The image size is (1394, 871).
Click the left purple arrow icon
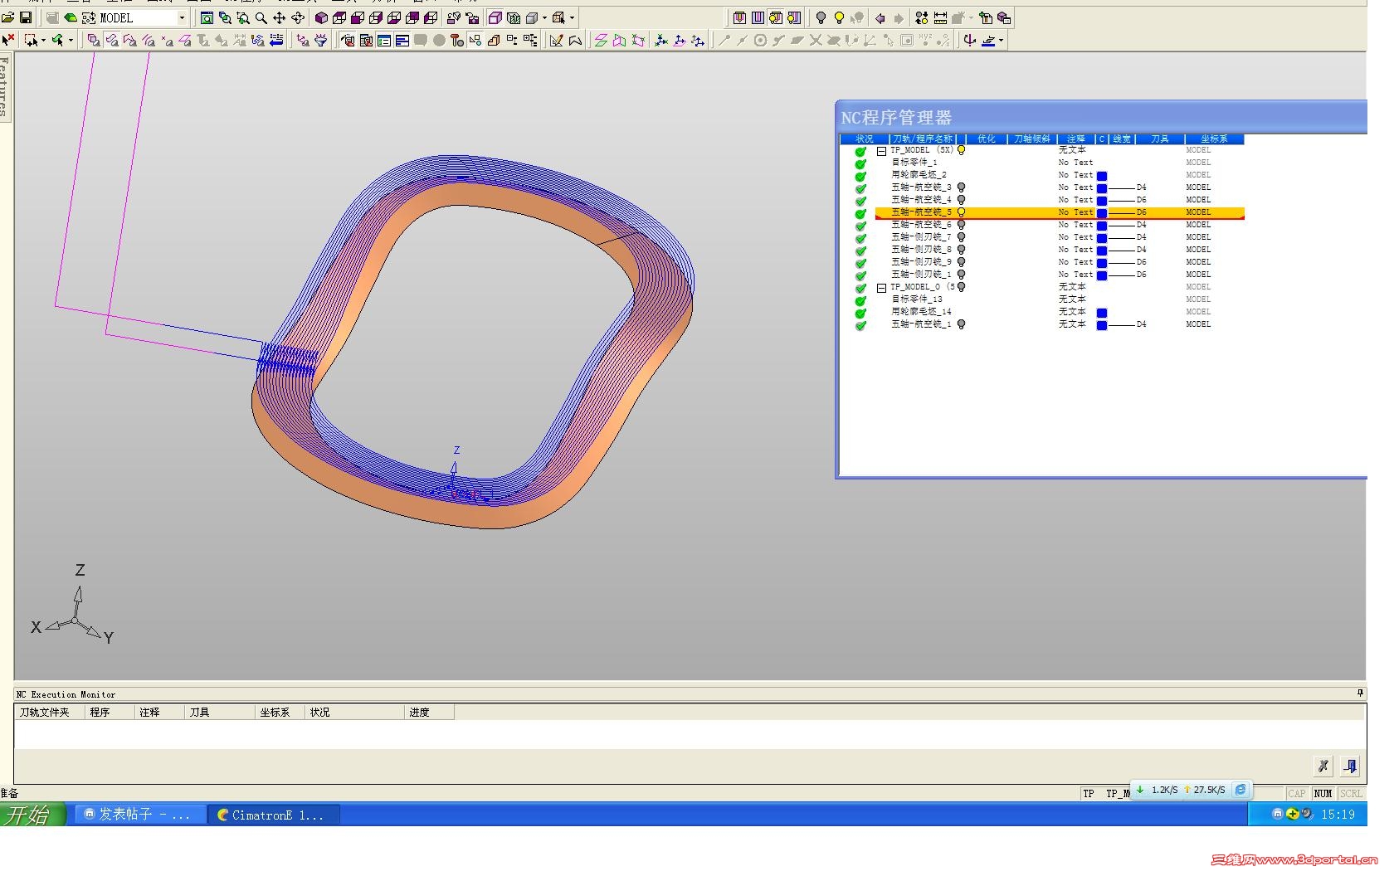880,18
